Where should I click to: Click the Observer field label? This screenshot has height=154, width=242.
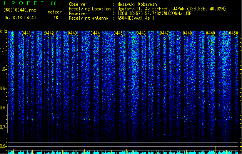[x=78, y=4]
